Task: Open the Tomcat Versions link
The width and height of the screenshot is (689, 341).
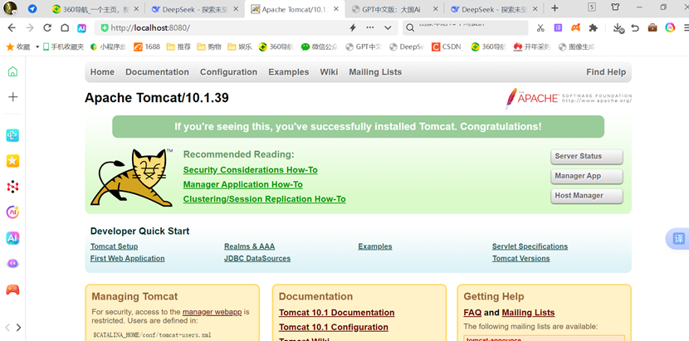Action: tap(520, 258)
